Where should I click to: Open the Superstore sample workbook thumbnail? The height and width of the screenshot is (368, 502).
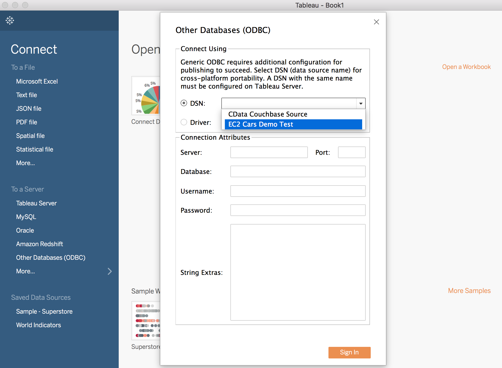point(148,320)
